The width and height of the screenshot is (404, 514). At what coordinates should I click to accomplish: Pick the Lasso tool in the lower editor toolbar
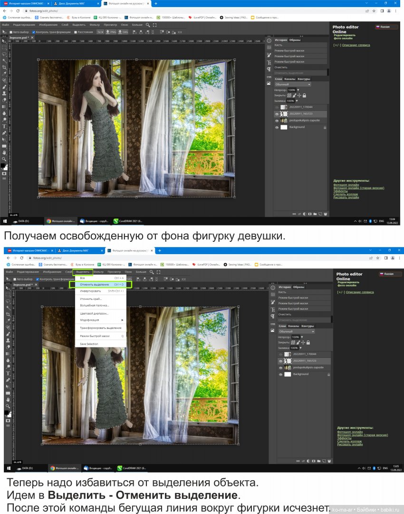pyautogui.click(x=9, y=301)
